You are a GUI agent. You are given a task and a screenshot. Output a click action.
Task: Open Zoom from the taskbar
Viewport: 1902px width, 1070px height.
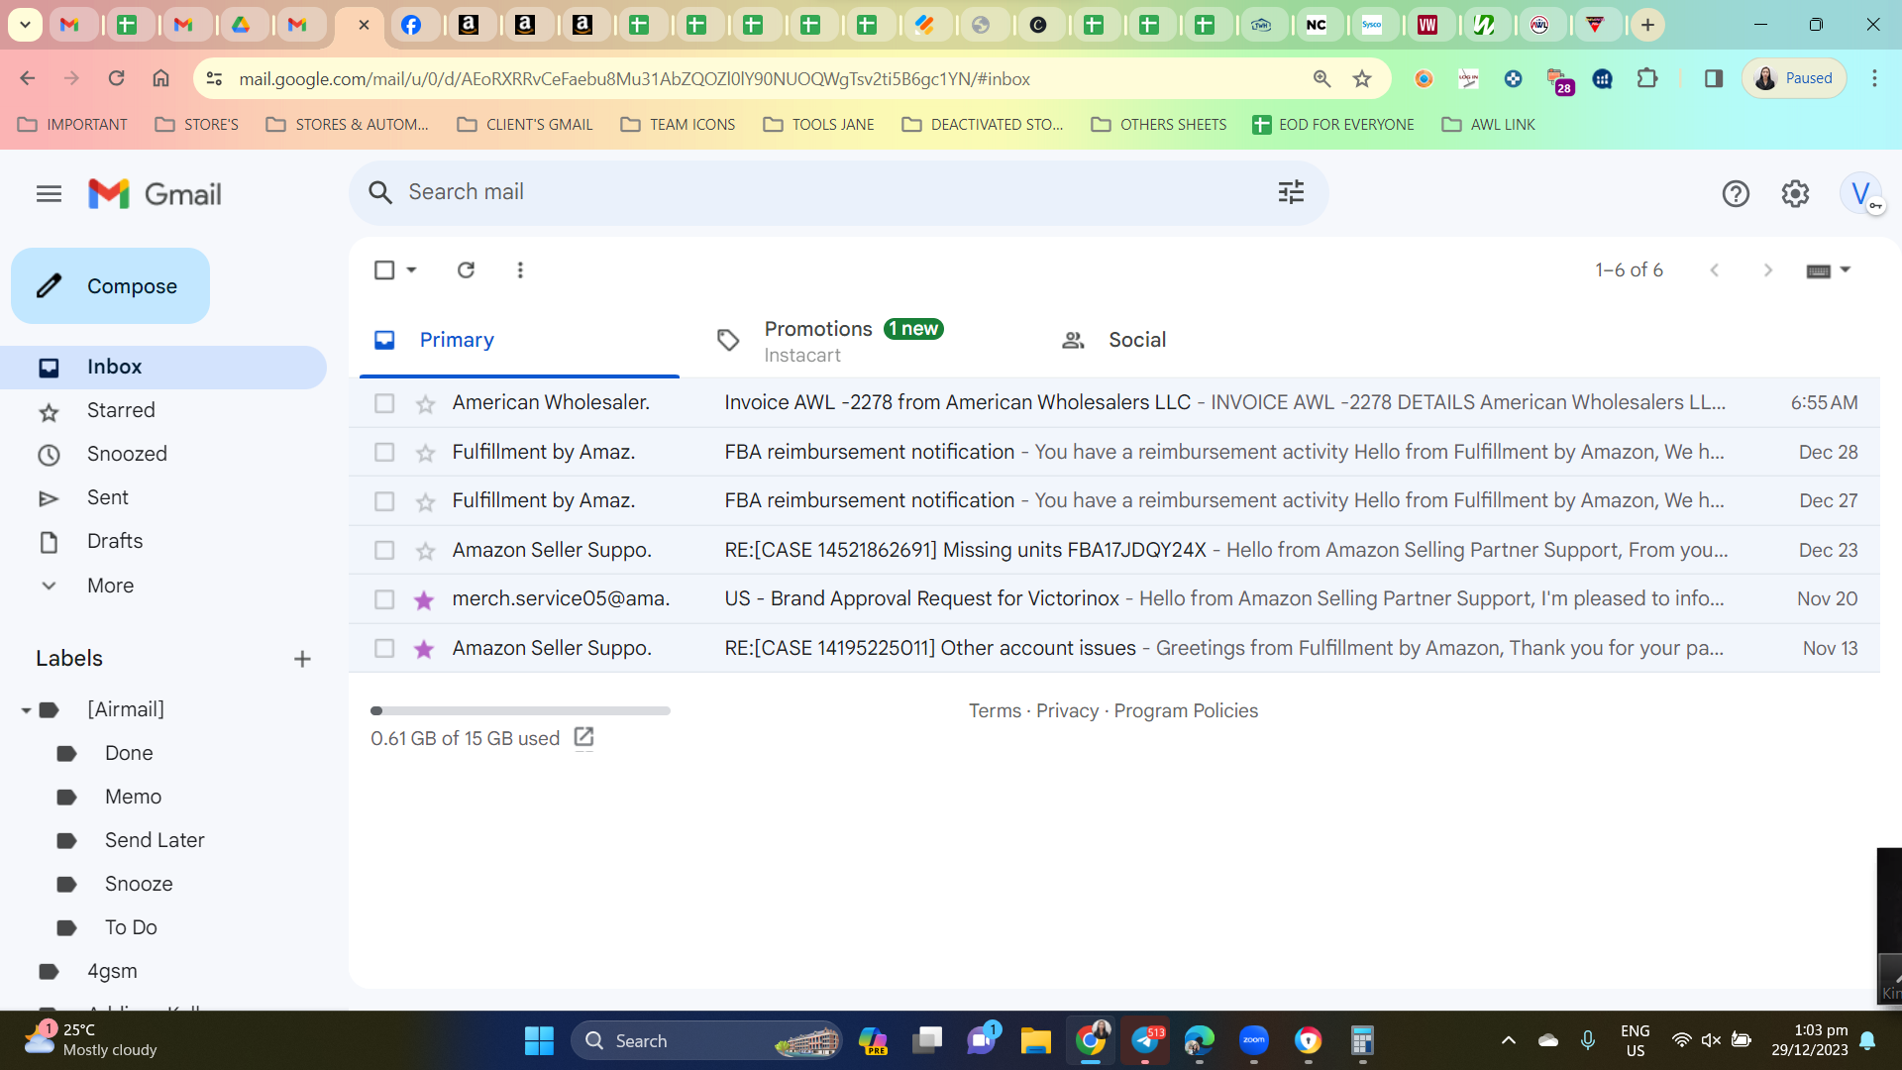point(1253,1041)
